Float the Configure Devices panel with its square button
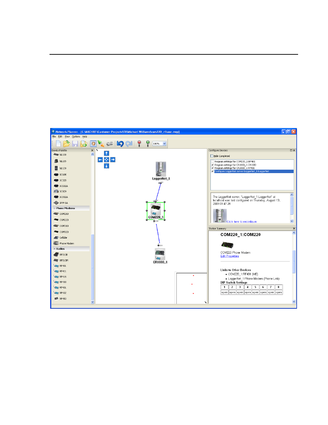Image resolution: width=328 pixels, height=425 pixels. pyautogui.click(x=291, y=150)
